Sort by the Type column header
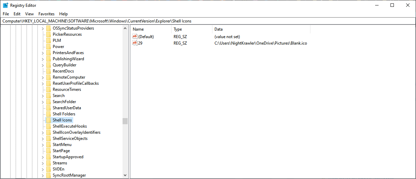The width and height of the screenshot is (416, 179). (192, 29)
